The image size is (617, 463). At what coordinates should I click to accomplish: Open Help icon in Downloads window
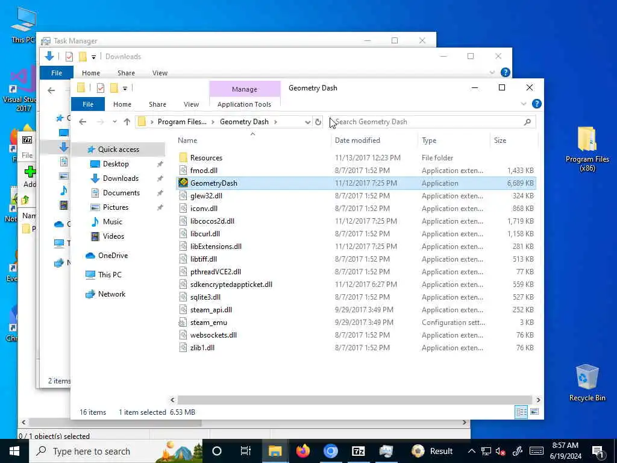[506, 72]
